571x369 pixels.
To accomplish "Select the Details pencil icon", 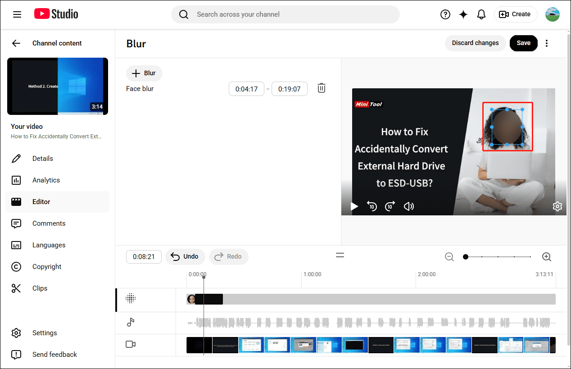I will tap(16, 158).
